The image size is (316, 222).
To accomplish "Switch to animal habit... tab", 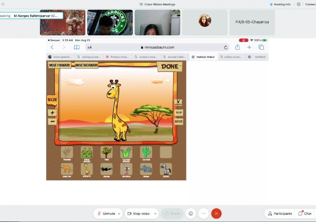I will coord(175,57).
